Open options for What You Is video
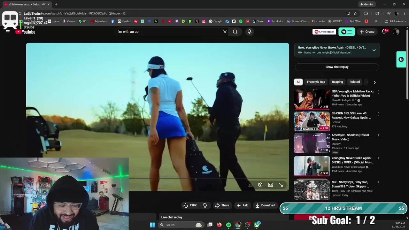The image size is (409, 230). point(378,92)
